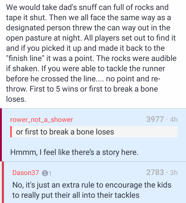Image resolution: width=186 pixels, height=203 pixels.
Task: Select the quoted 'or first to break a bone loses' block
Action: [x=94, y=132]
